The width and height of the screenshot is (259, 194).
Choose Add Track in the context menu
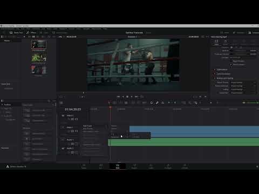click(87, 126)
